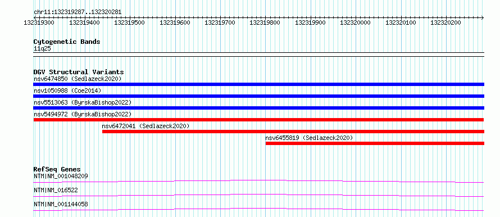500x217 pixels.
Task: Open gene label NTM|NM_001048209
Action: [x=61, y=176]
